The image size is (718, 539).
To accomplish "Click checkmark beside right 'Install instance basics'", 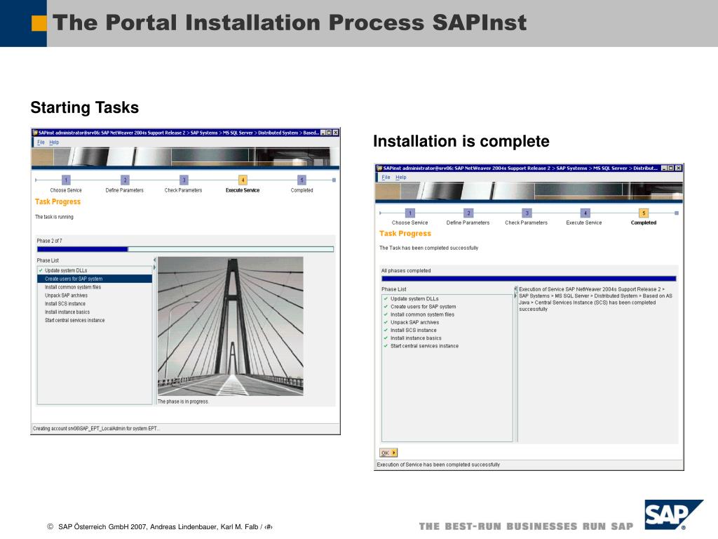I will tap(386, 338).
